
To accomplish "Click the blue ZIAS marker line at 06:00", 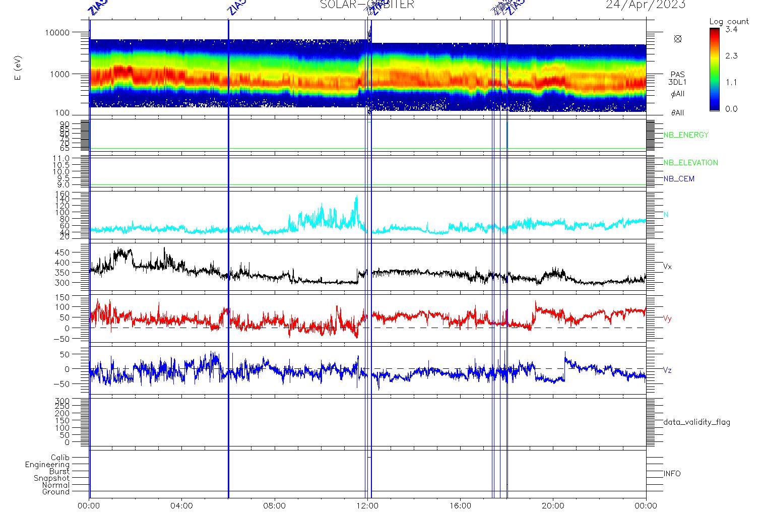I will point(228,259).
